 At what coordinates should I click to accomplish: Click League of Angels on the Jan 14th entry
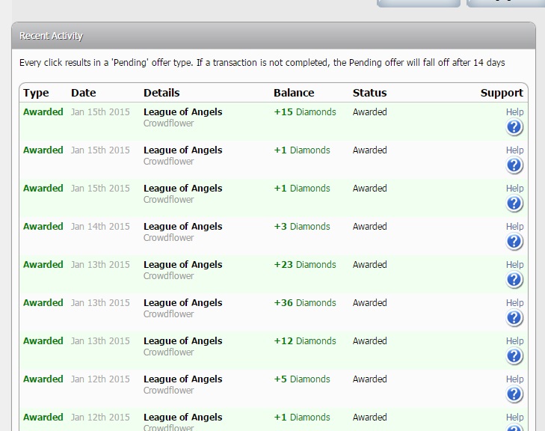pyautogui.click(x=182, y=227)
